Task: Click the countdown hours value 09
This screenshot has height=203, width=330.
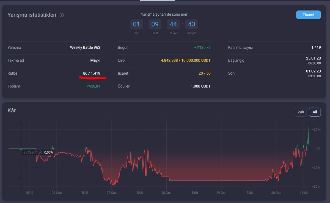Action: [155, 24]
